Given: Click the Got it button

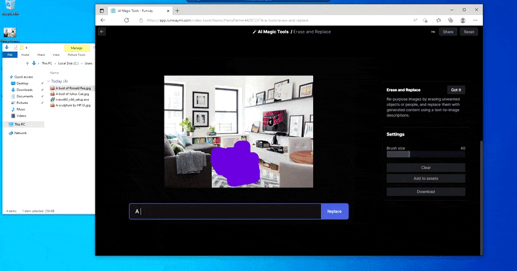Looking at the screenshot, I should tap(455, 89).
